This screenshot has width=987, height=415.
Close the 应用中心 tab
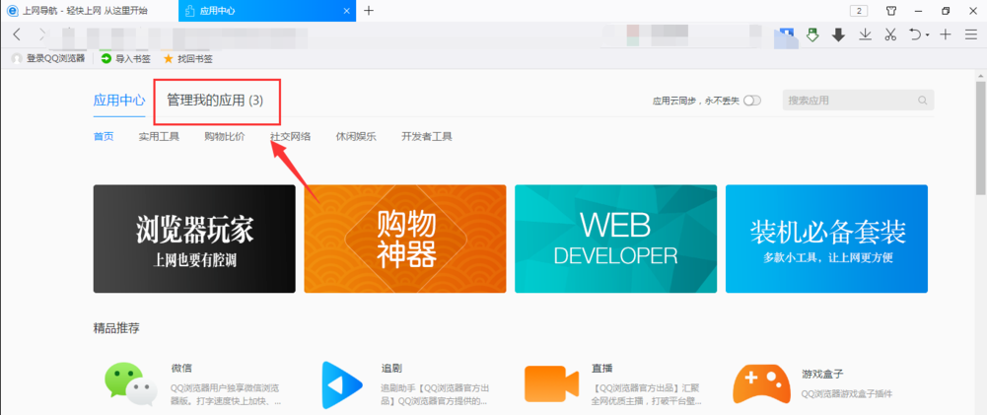tap(347, 11)
